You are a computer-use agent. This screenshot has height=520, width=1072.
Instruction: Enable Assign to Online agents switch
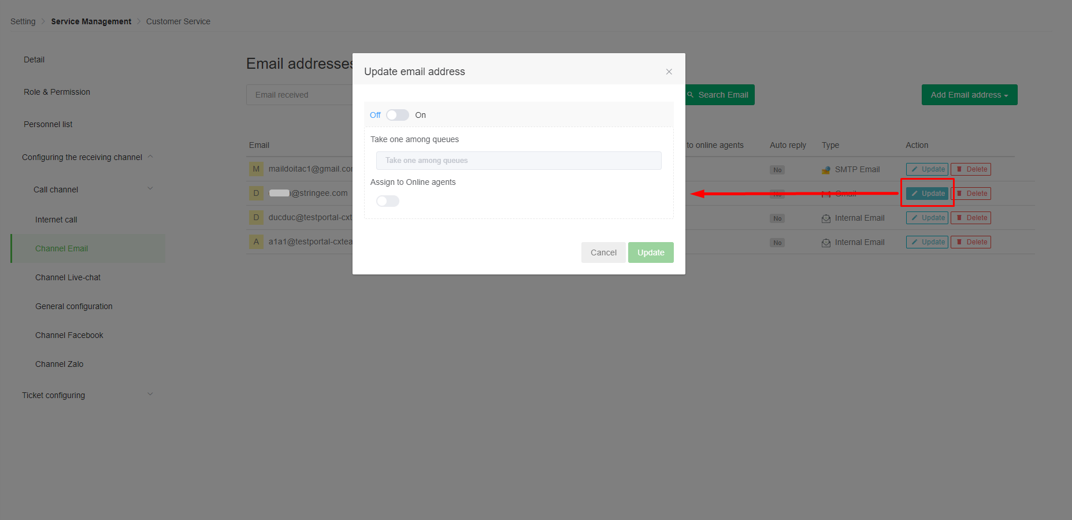[388, 201]
